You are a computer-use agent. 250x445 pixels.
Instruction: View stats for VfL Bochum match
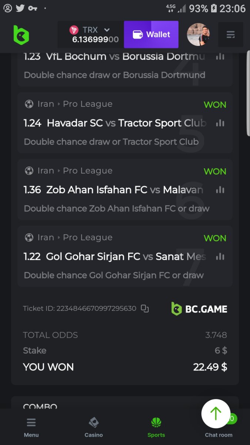click(220, 56)
